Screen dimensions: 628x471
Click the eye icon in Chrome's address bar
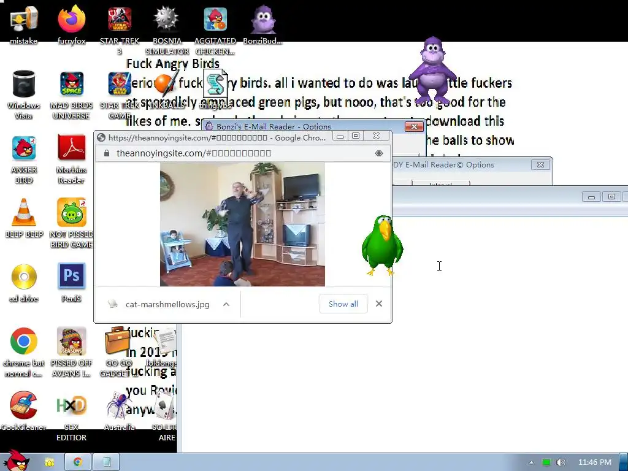(x=379, y=153)
